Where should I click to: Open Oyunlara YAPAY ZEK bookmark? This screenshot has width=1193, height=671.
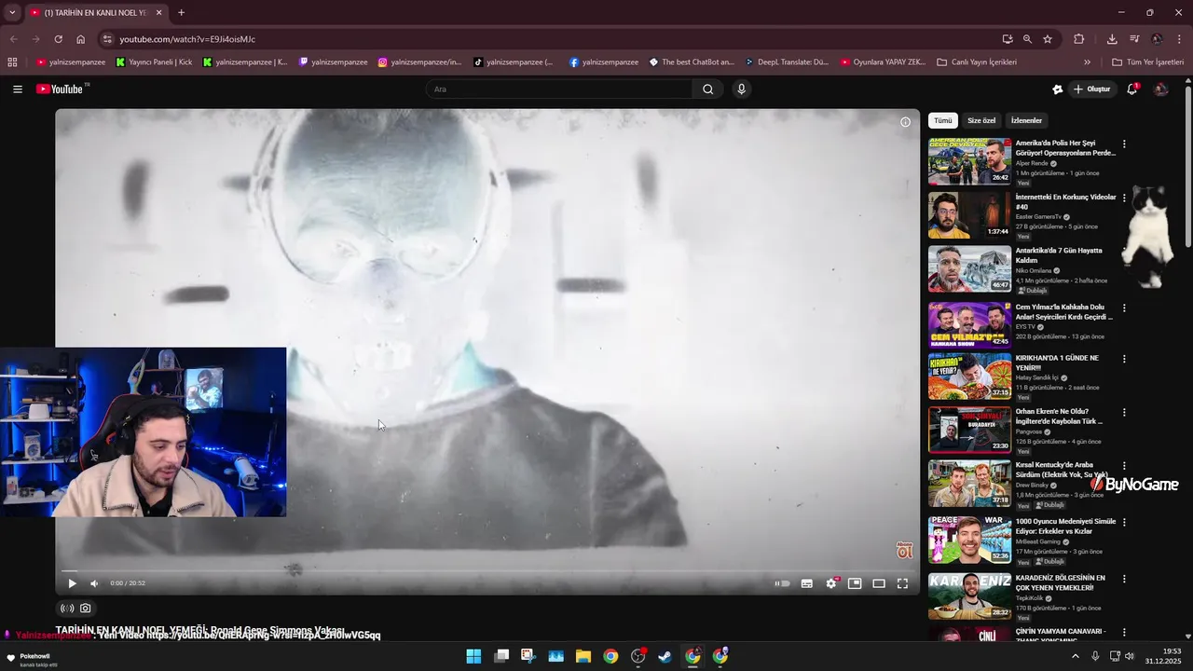coord(883,62)
